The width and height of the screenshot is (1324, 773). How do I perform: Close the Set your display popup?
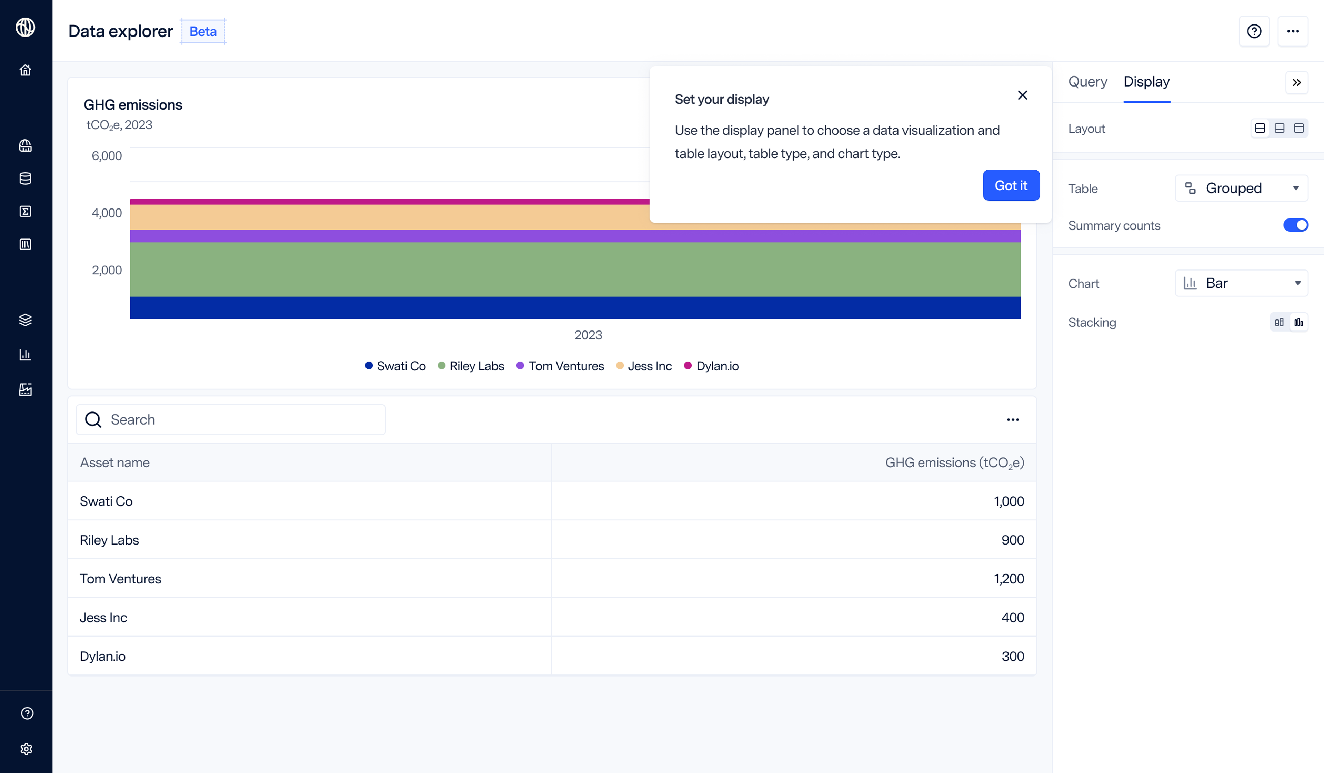[x=1022, y=95]
